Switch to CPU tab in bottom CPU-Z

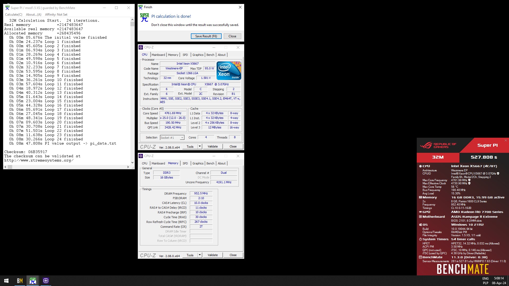point(144,163)
